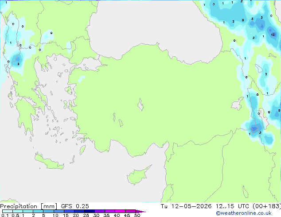281x217 pixels.
Task: Click the 30–35 mm purple legend swatch
Action: point(100,211)
